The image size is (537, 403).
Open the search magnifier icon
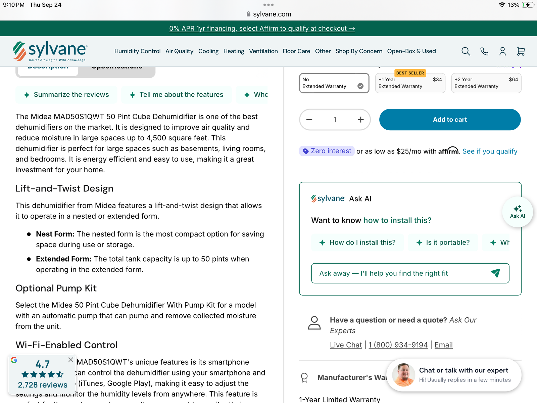466,51
